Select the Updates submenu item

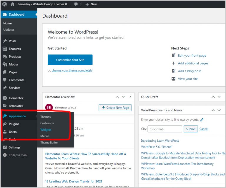(x=9, y=29)
